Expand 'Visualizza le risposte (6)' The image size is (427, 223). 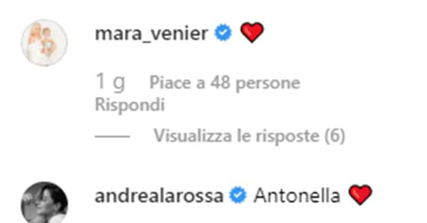(249, 136)
